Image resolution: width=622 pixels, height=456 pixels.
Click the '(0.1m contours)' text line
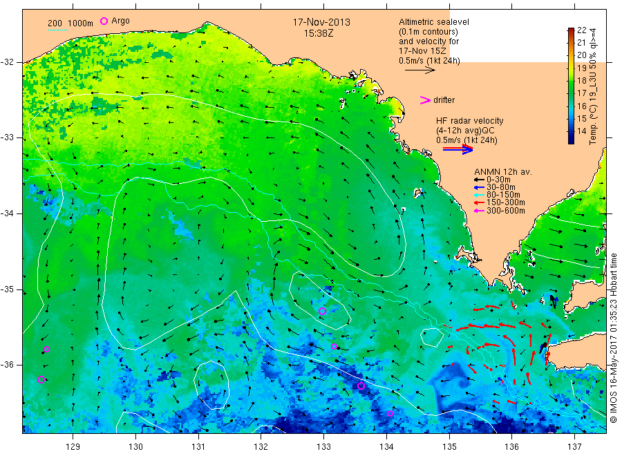pos(428,32)
